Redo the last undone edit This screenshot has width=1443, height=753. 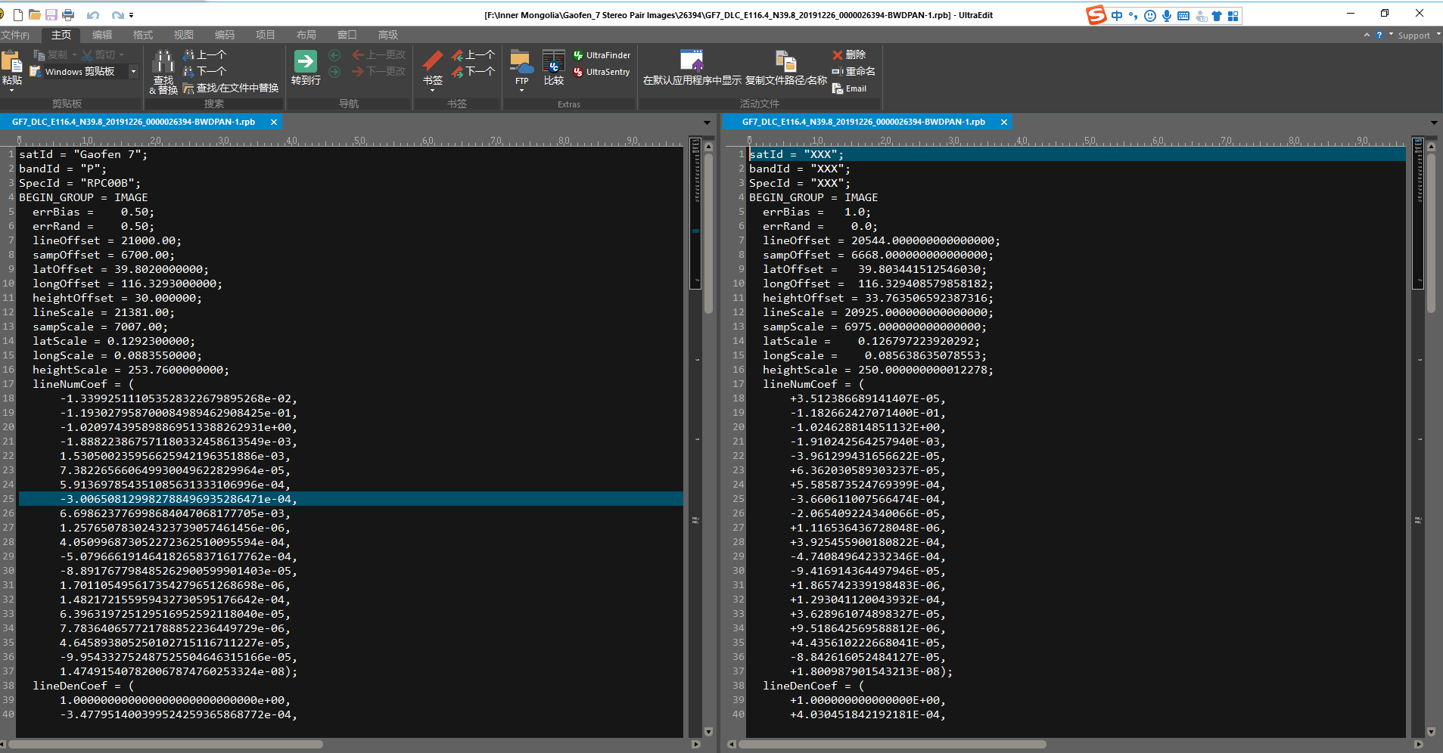pos(117,14)
